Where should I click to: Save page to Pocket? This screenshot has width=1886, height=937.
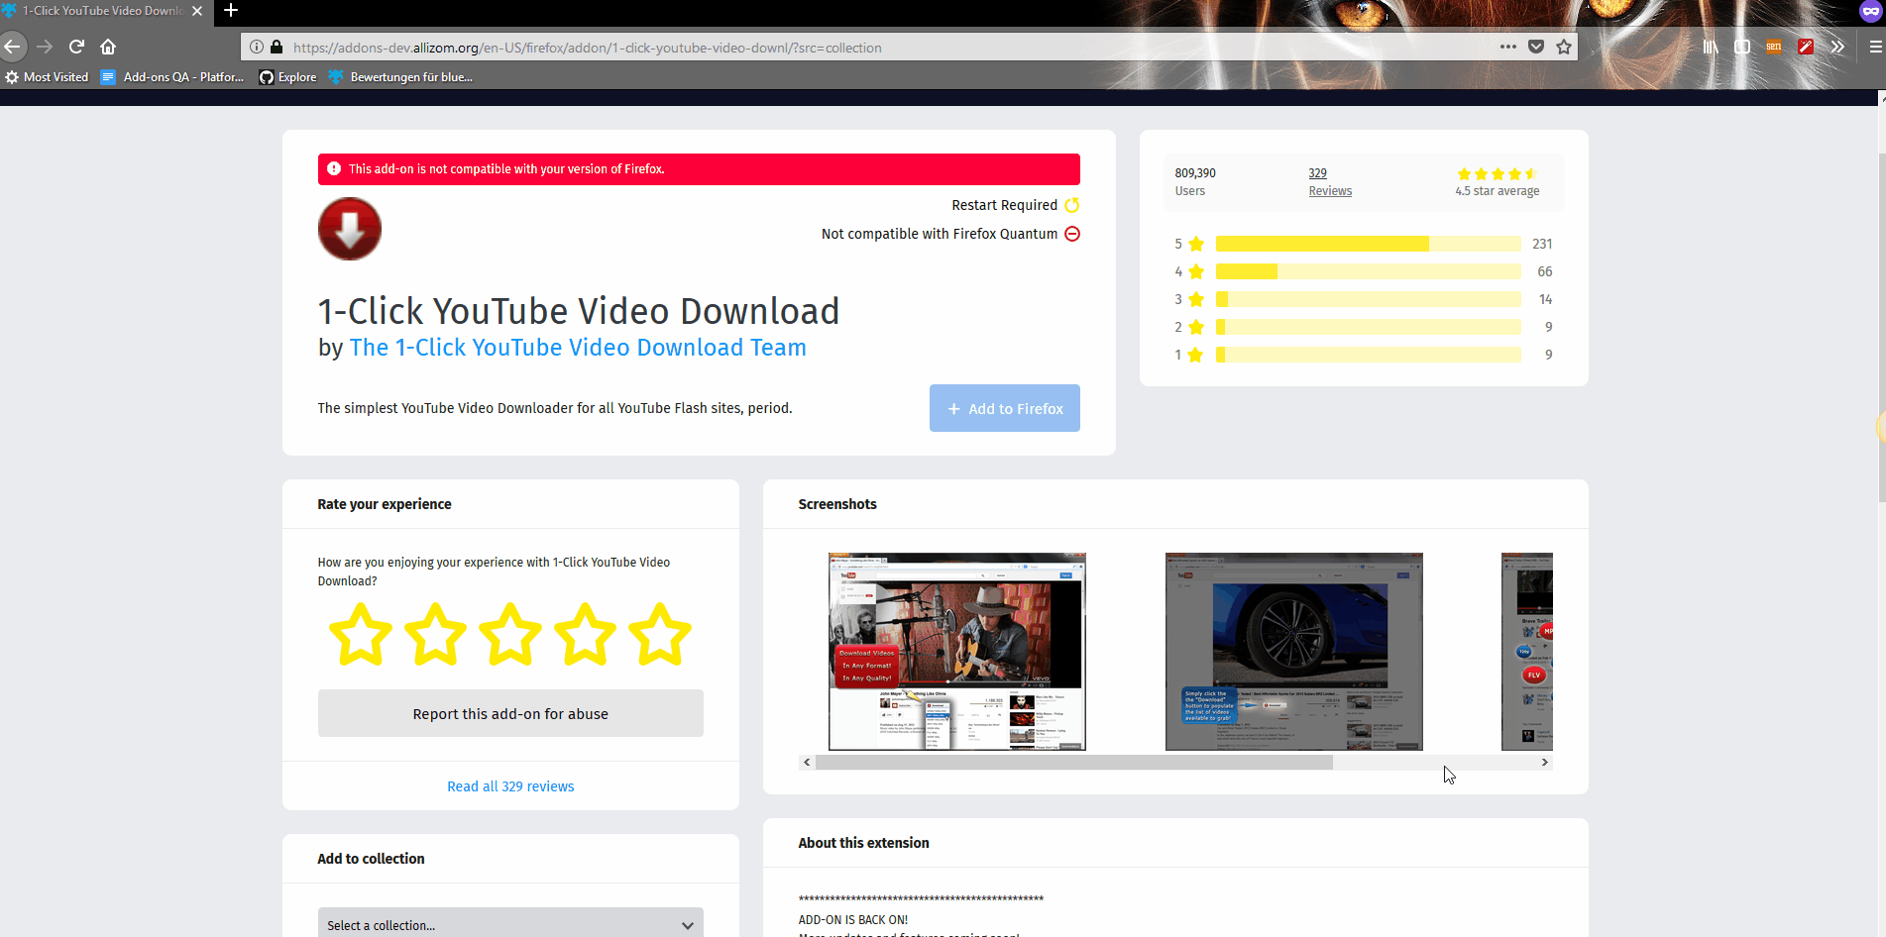(1536, 47)
